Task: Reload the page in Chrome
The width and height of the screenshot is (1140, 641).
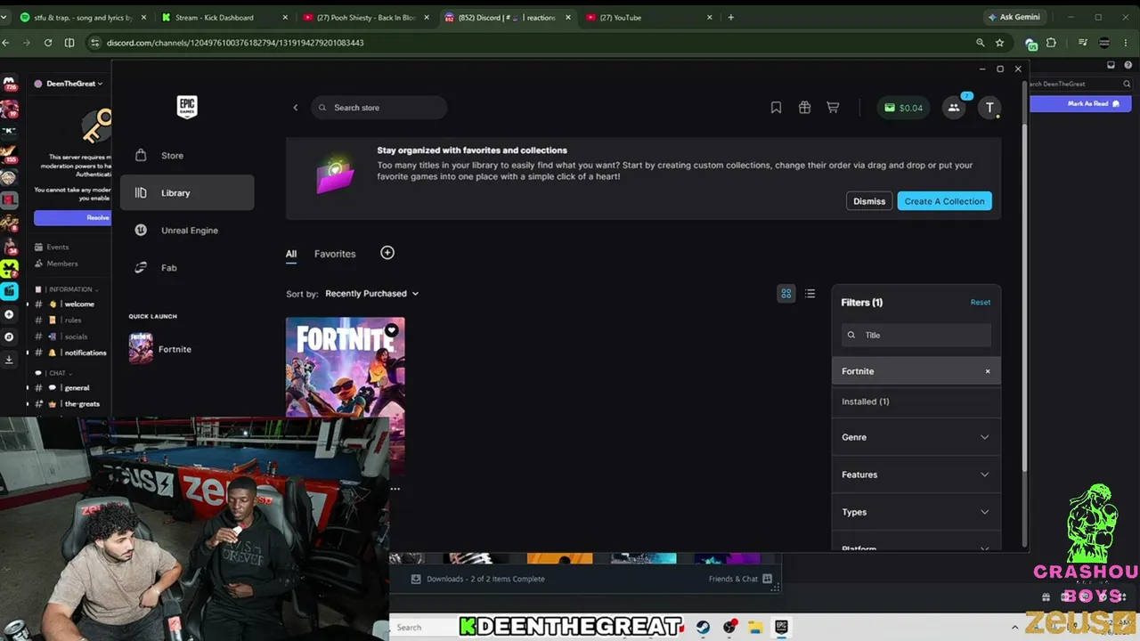Action: pos(48,43)
